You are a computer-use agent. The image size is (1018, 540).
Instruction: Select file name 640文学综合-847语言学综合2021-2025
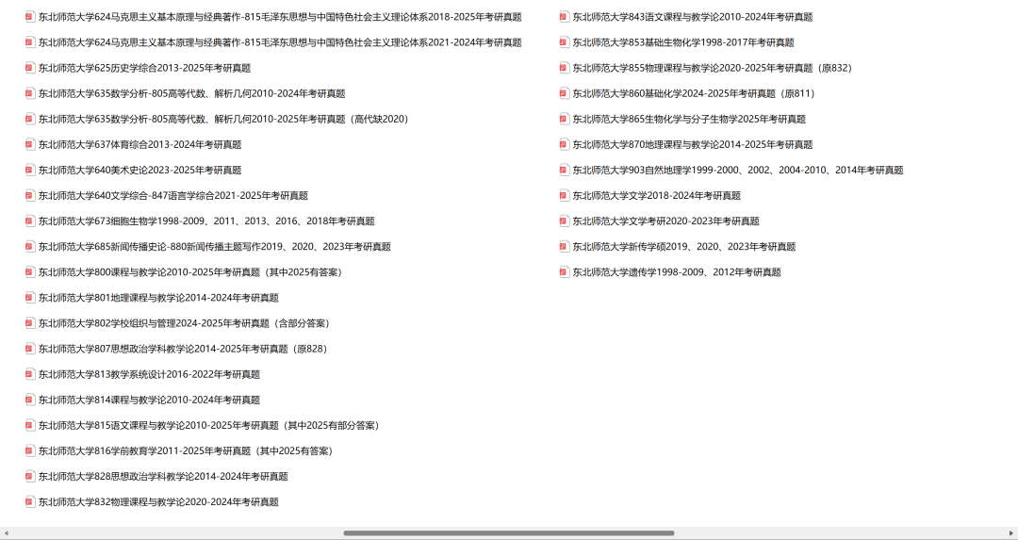[x=173, y=196]
